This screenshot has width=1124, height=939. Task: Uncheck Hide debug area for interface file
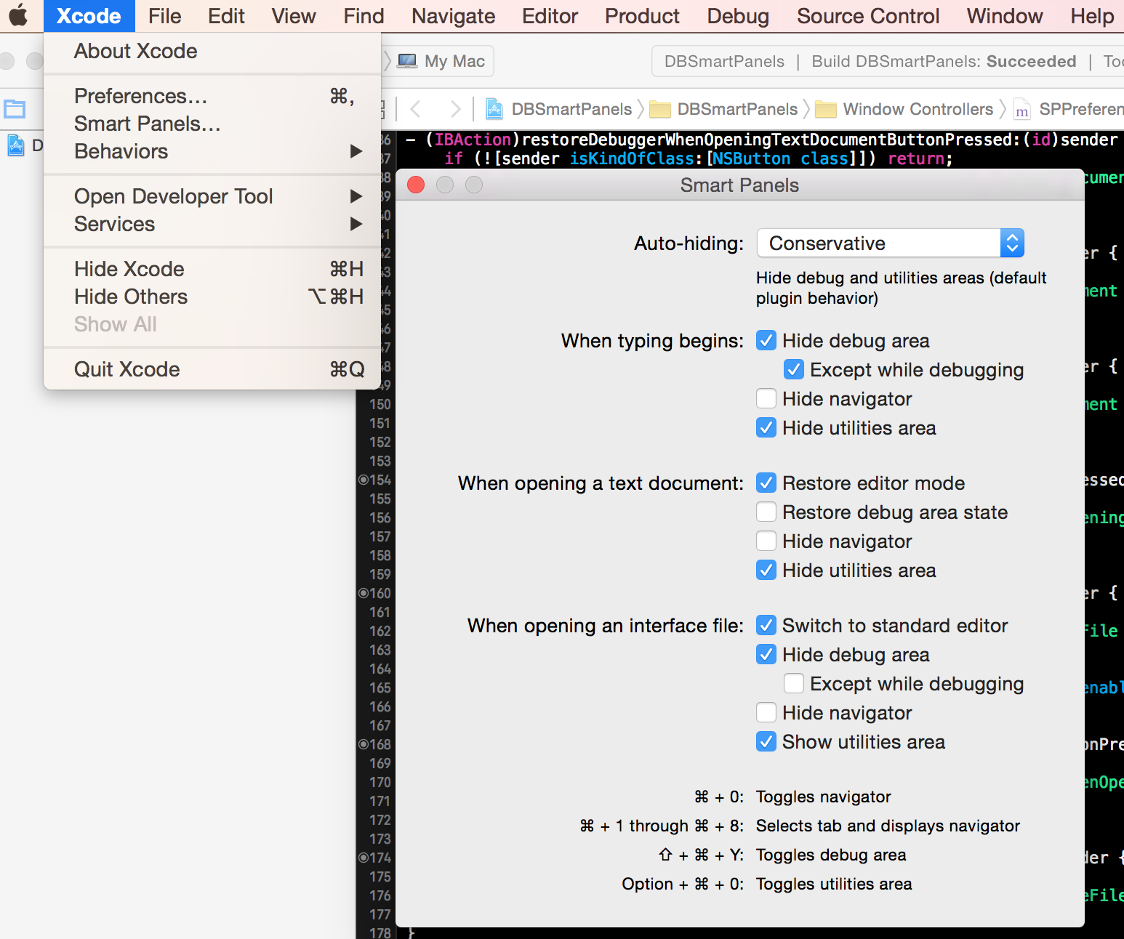pyautogui.click(x=766, y=654)
